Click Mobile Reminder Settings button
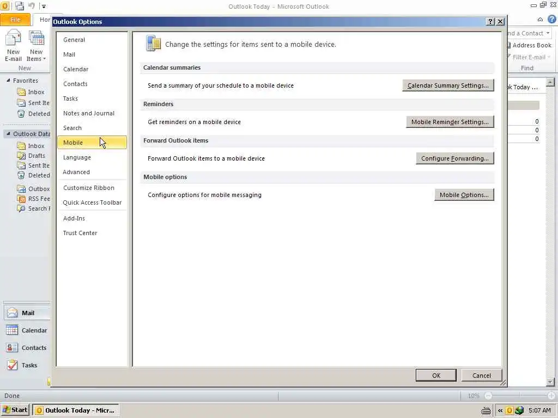The width and height of the screenshot is (558, 418). point(450,122)
